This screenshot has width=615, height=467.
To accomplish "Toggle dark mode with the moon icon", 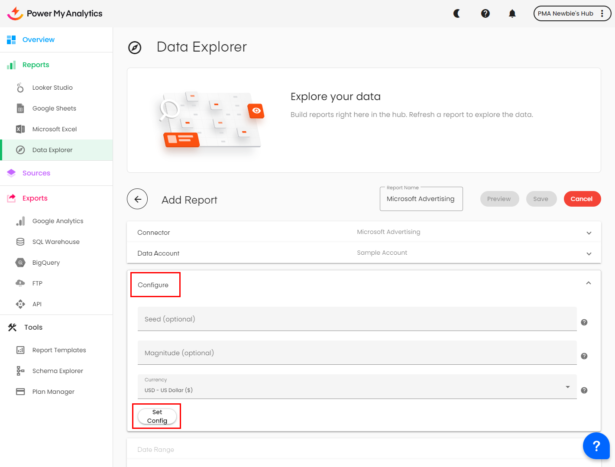I will point(457,13).
